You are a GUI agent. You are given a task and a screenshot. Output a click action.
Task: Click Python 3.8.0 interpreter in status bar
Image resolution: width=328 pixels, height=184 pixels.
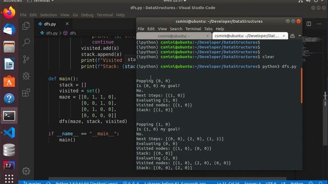87,182
